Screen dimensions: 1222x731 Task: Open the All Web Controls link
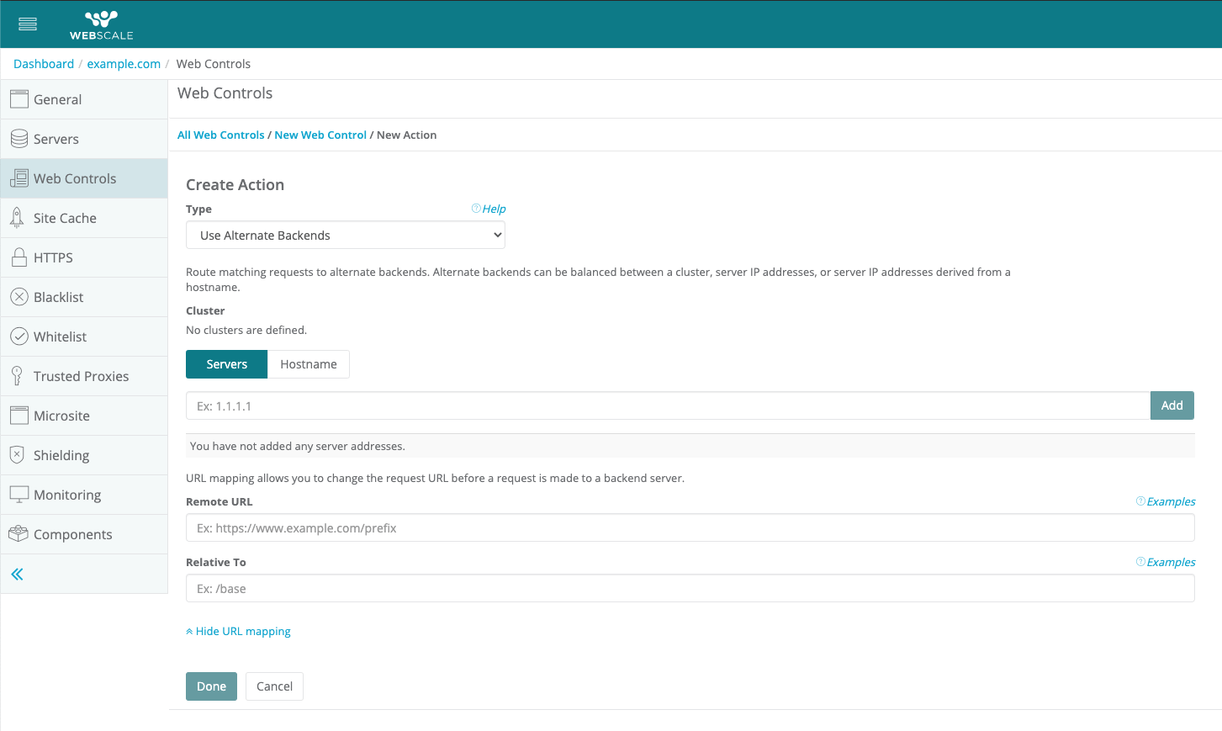pyautogui.click(x=220, y=135)
